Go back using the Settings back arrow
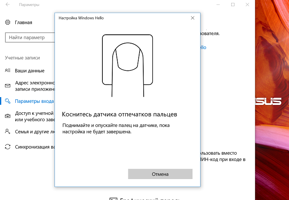This screenshot has height=200, width=289. pyautogui.click(x=7, y=5)
